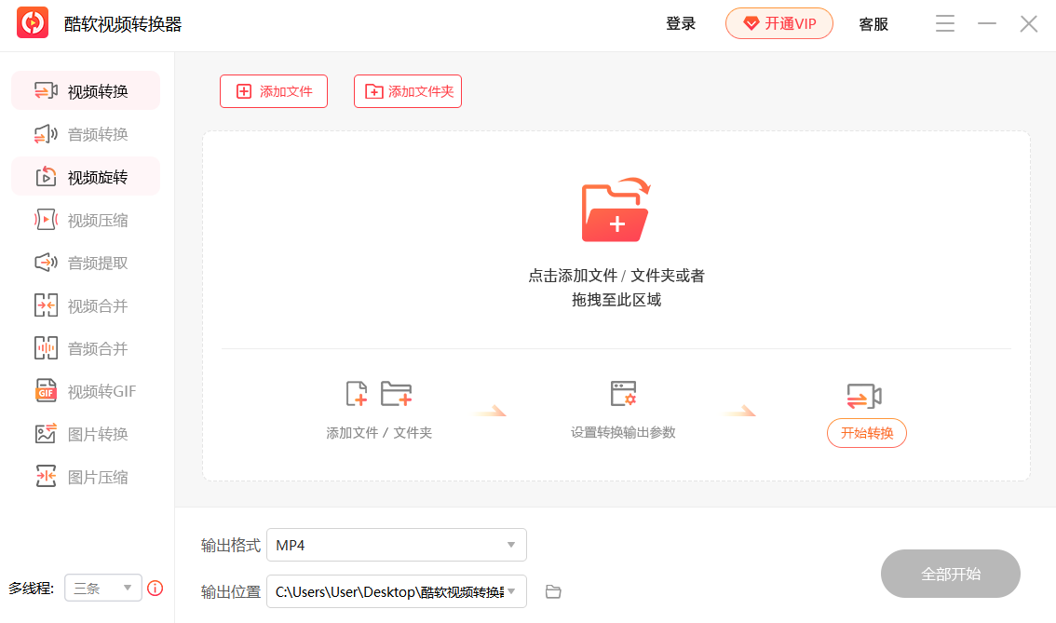Click the info icon beside 多线程
Viewport: 1056px width, 623px height.
coord(155,588)
